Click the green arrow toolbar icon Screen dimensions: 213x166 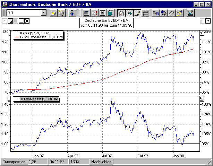(129, 14)
